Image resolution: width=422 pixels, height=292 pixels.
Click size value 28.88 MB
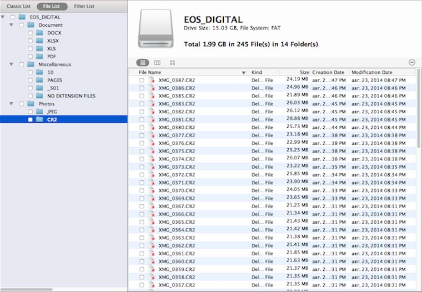tap(297, 118)
